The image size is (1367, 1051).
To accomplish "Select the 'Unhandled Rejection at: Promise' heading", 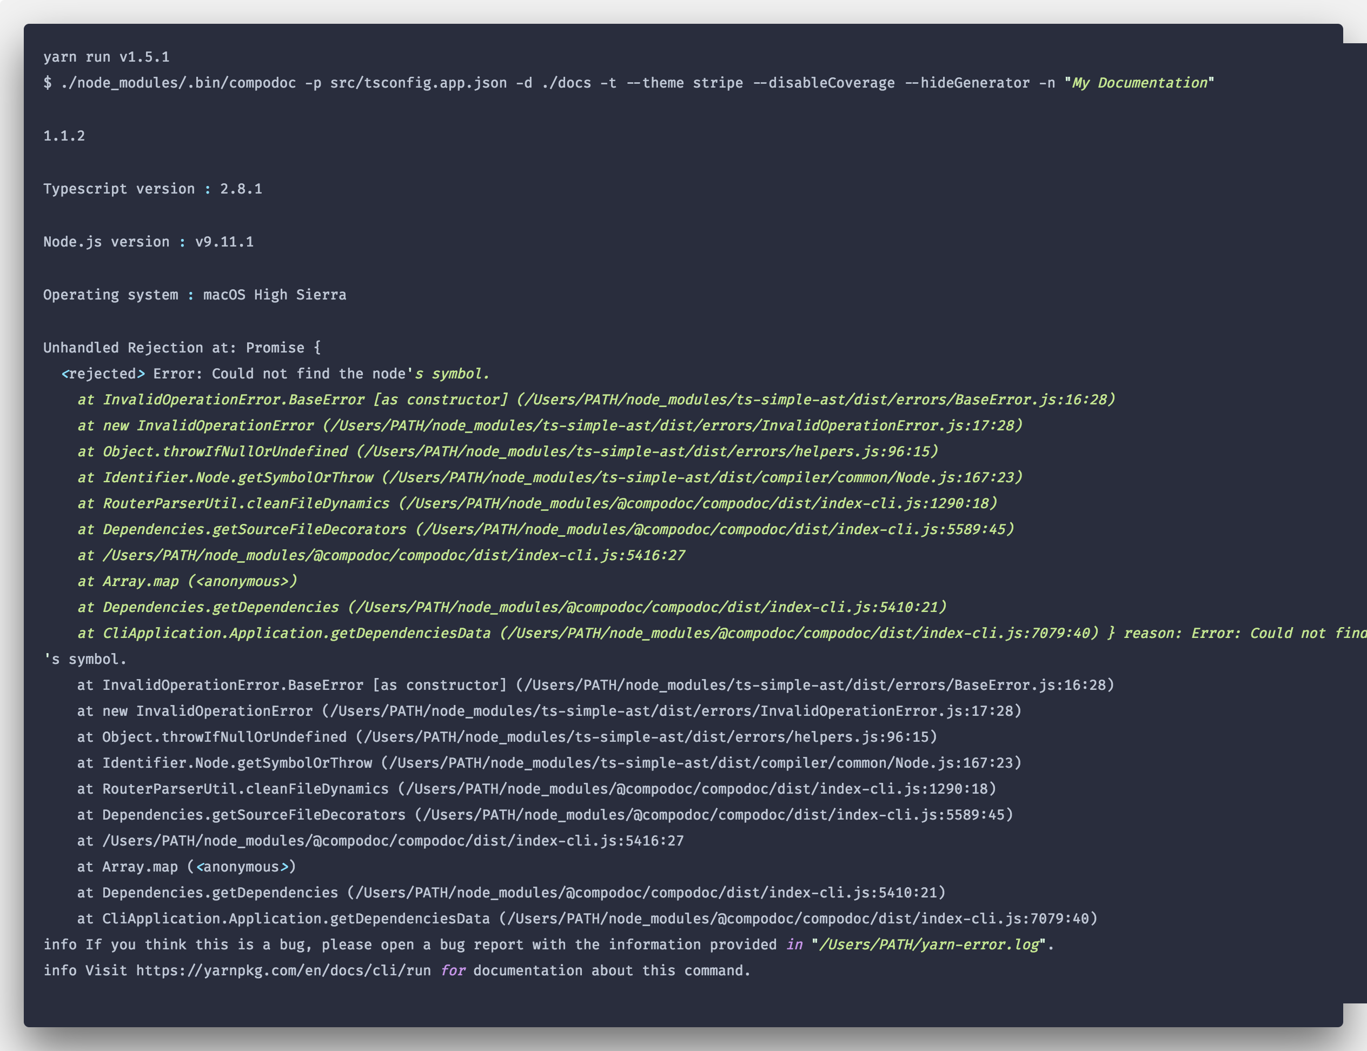I will [x=182, y=347].
